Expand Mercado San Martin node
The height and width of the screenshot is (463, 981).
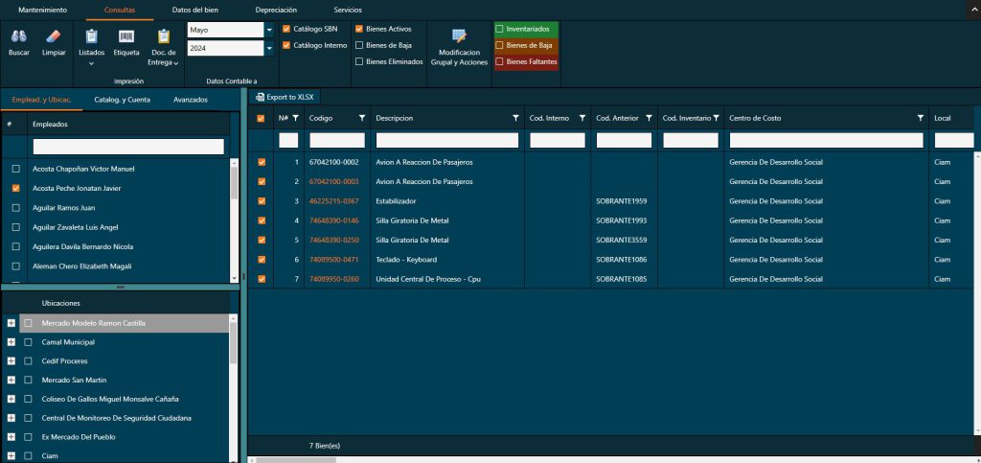tap(11, 380)
